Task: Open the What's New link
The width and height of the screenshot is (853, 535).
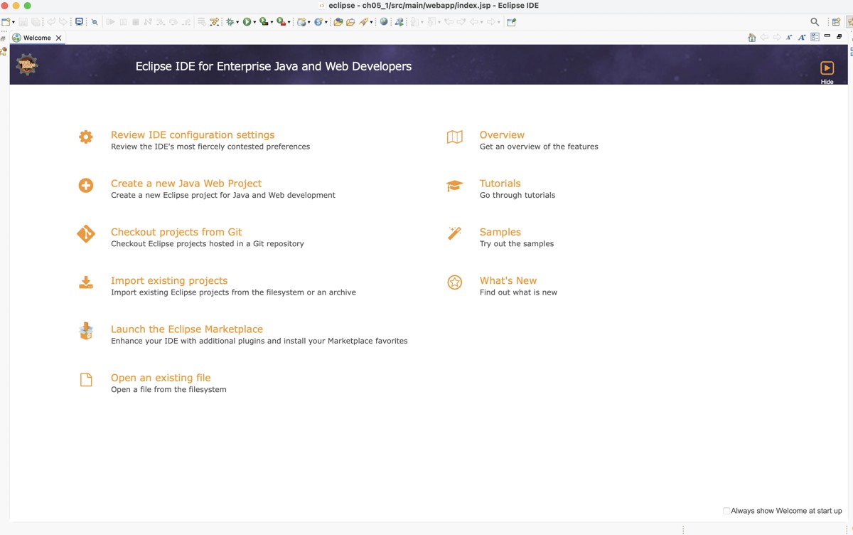Action: [508, 280]
